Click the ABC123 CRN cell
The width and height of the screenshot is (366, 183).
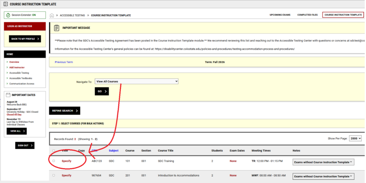click(97, 161)
